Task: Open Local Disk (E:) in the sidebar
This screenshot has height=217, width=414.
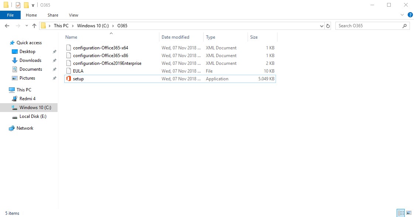Action: [33, 116]
